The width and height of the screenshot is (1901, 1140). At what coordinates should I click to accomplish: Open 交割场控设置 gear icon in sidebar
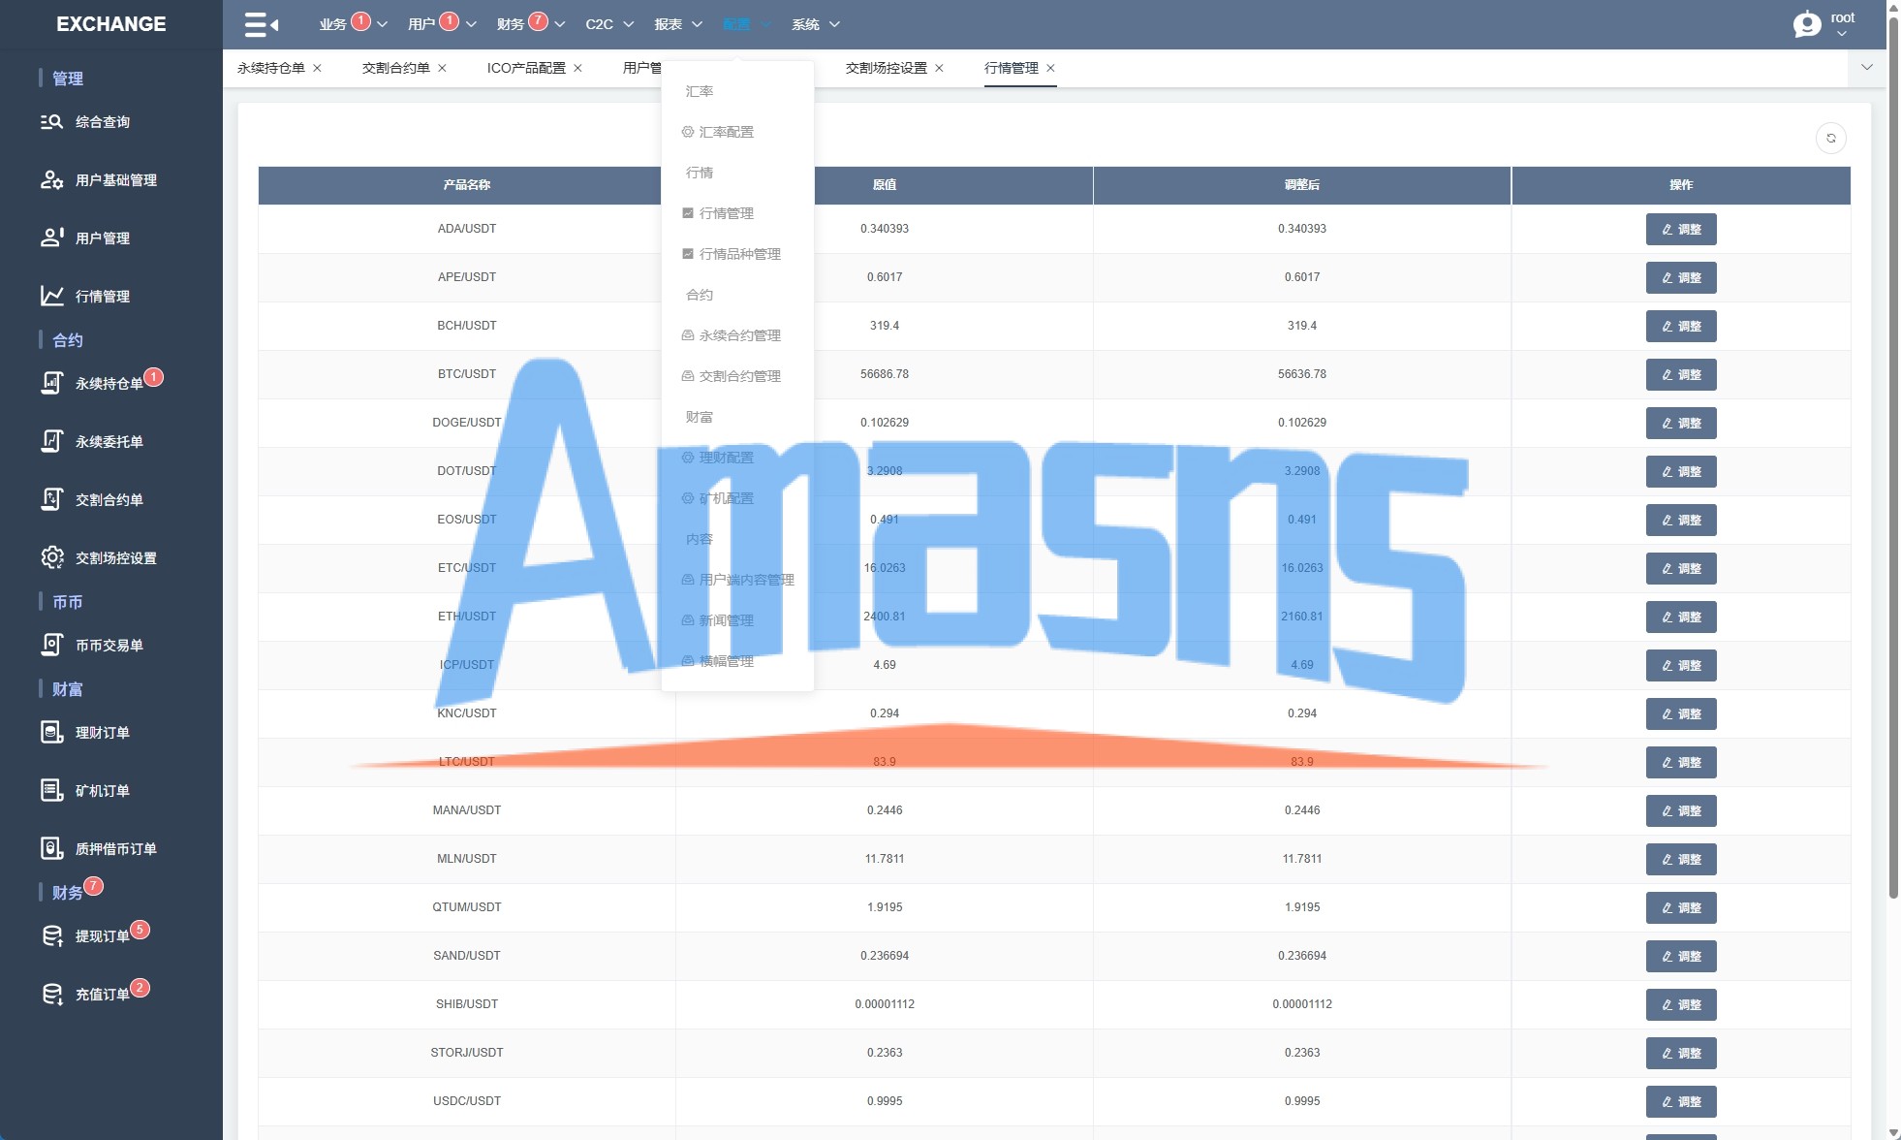click(51, 558)
